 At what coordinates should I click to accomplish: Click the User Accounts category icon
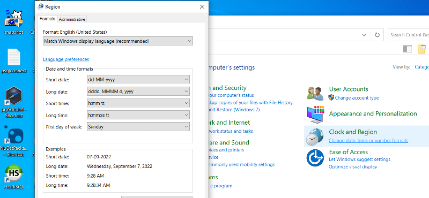(x=315, y=94)
